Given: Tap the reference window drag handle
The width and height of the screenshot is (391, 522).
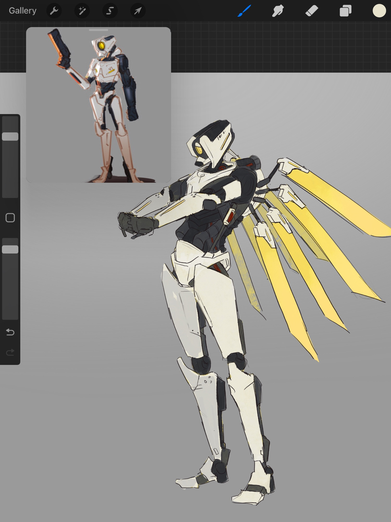Looking at the screenshot, I should click(99, 30).
